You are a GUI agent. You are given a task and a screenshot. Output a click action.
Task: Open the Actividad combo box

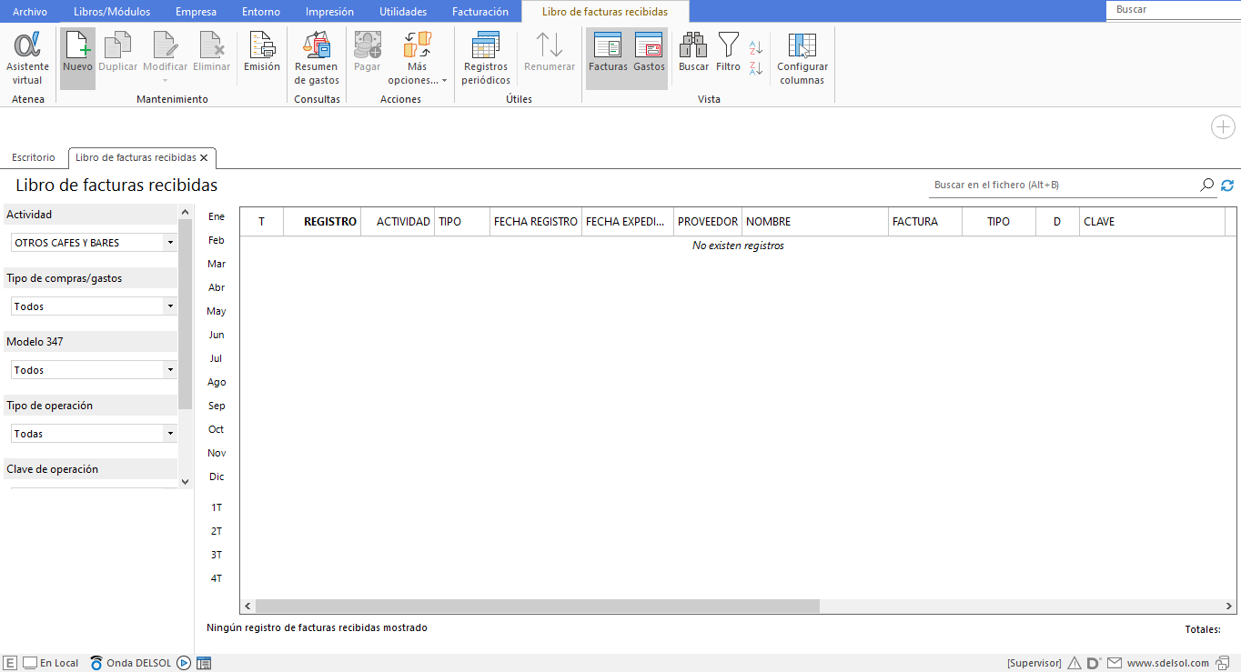[x=94, y=243]
